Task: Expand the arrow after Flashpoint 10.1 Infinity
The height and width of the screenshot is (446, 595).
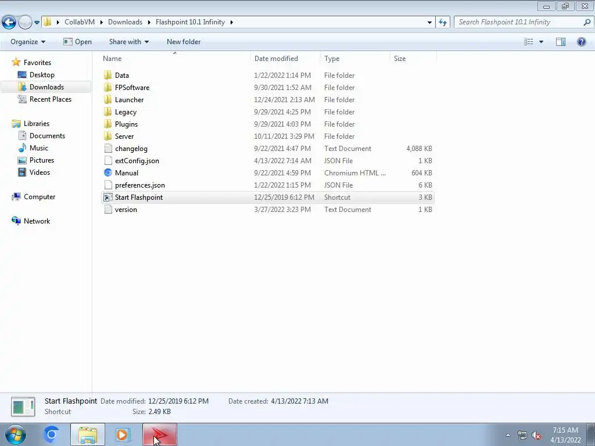Action: pyautogui.click(x=231, y=23)
